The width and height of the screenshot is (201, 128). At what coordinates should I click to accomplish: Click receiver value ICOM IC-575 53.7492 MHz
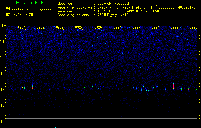point(128,11)
